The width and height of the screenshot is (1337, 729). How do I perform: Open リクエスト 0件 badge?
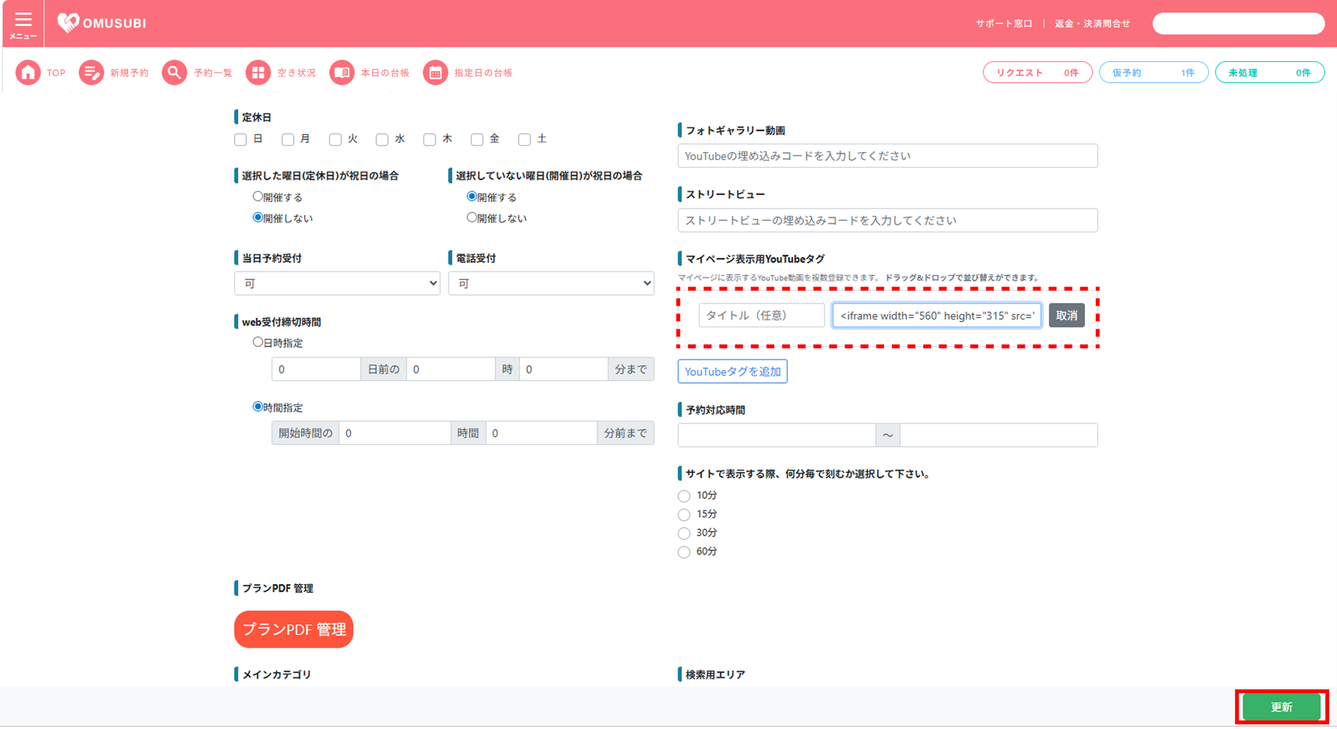[1037, 72]
